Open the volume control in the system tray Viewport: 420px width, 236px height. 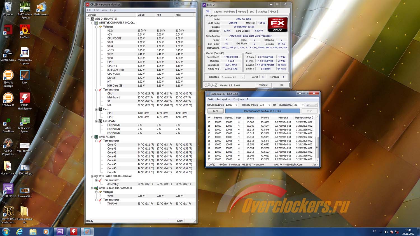tap(386, 232)
